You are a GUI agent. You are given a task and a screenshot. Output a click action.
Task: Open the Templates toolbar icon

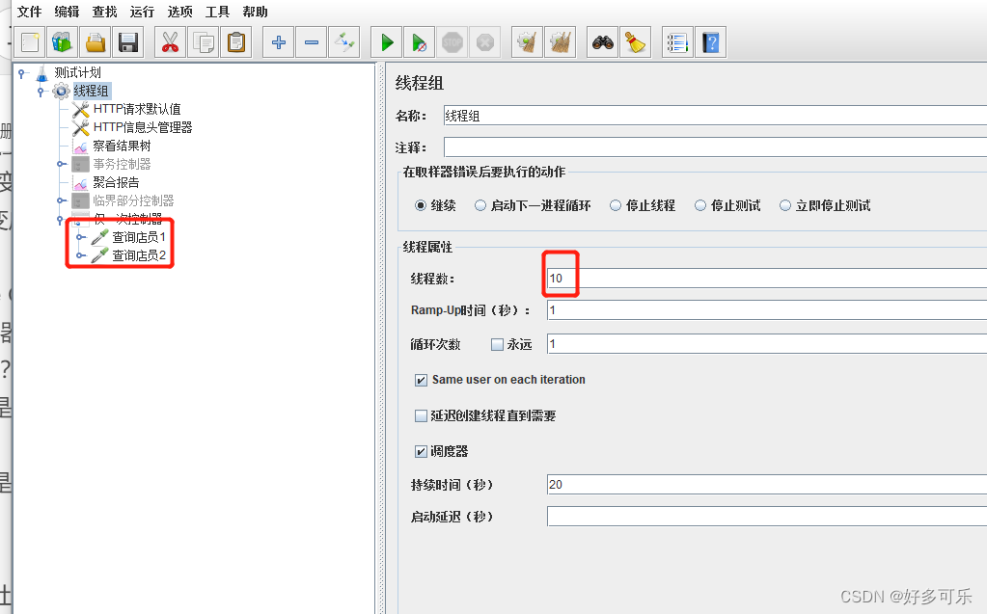(63, 42)
